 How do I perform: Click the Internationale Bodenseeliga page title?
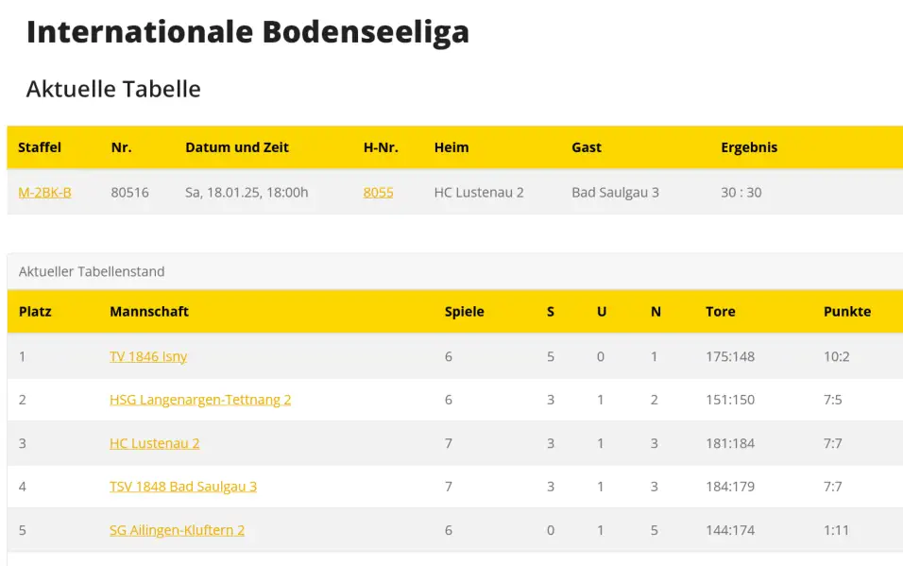click(x=247, y=32)
